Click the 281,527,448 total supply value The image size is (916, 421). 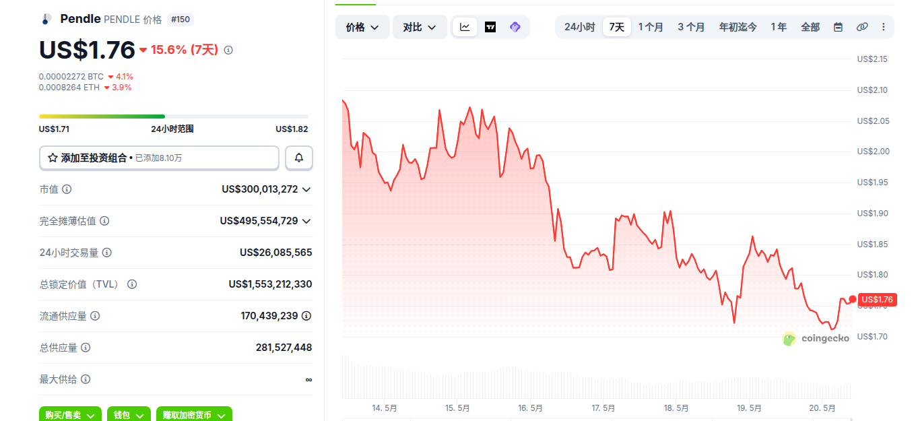pyautogui.click(x=284, y=348)
